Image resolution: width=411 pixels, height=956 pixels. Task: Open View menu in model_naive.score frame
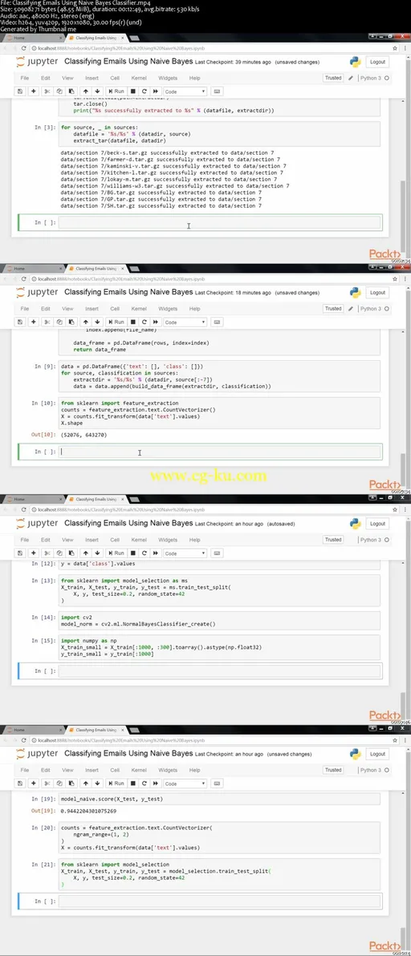tap(67, 769)
